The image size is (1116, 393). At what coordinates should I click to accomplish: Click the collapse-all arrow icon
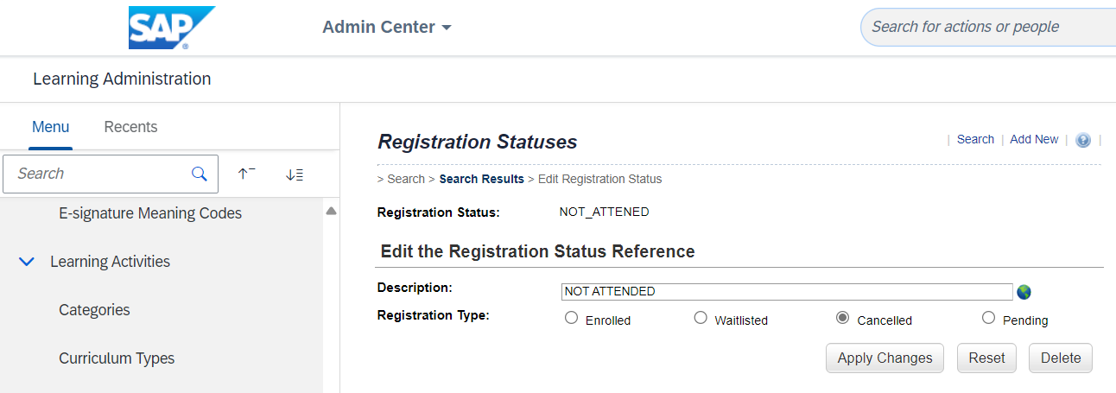[x=246, y=174]
